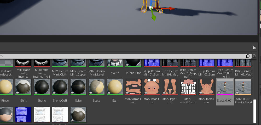Select the Soles material thumbnail
Image resolution: width=261 pixels, height=125 pixels.
[x=78, y=87]
